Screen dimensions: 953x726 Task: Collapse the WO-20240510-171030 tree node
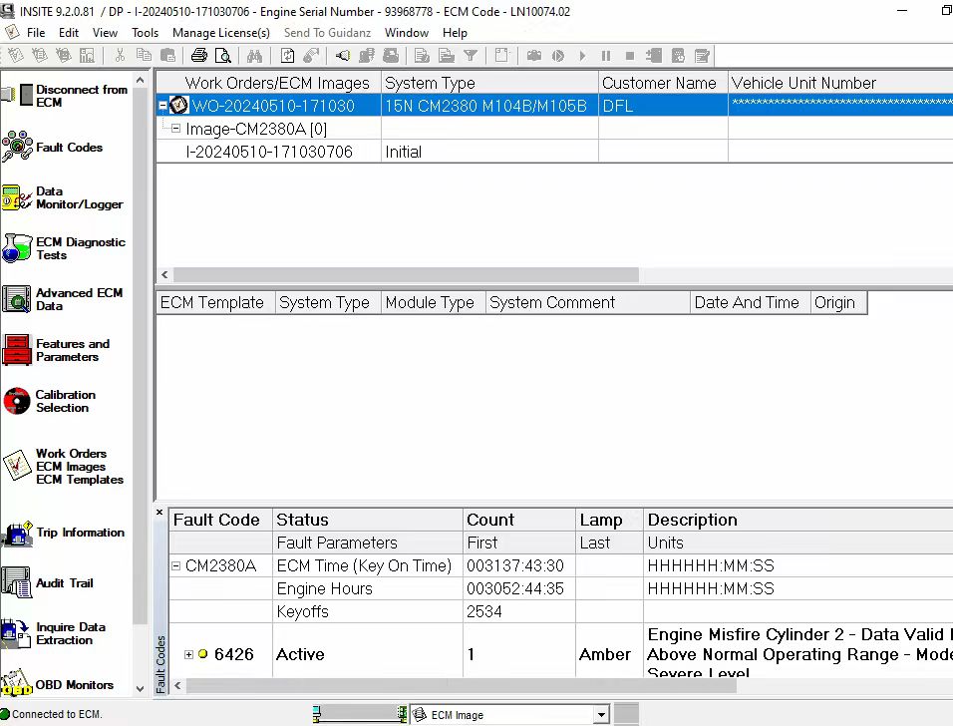pyautogui.click(x=162, y=105)
